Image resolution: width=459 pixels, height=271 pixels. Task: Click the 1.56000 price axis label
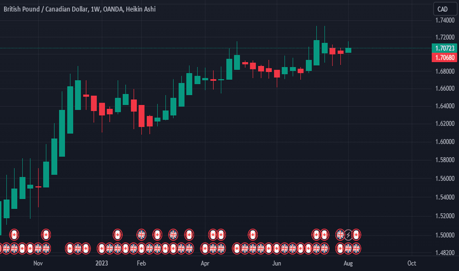(x=445, y=178)
